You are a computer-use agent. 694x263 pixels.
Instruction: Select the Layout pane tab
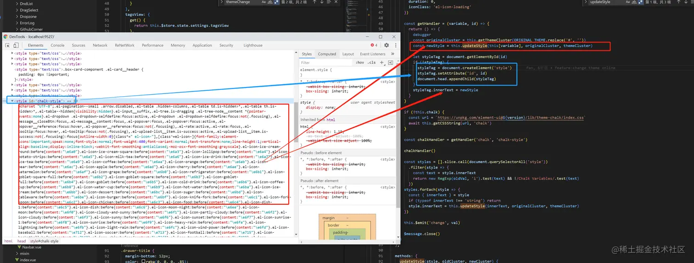click(348, 54)
